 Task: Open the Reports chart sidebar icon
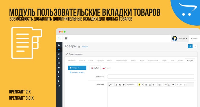click(59, 86)
